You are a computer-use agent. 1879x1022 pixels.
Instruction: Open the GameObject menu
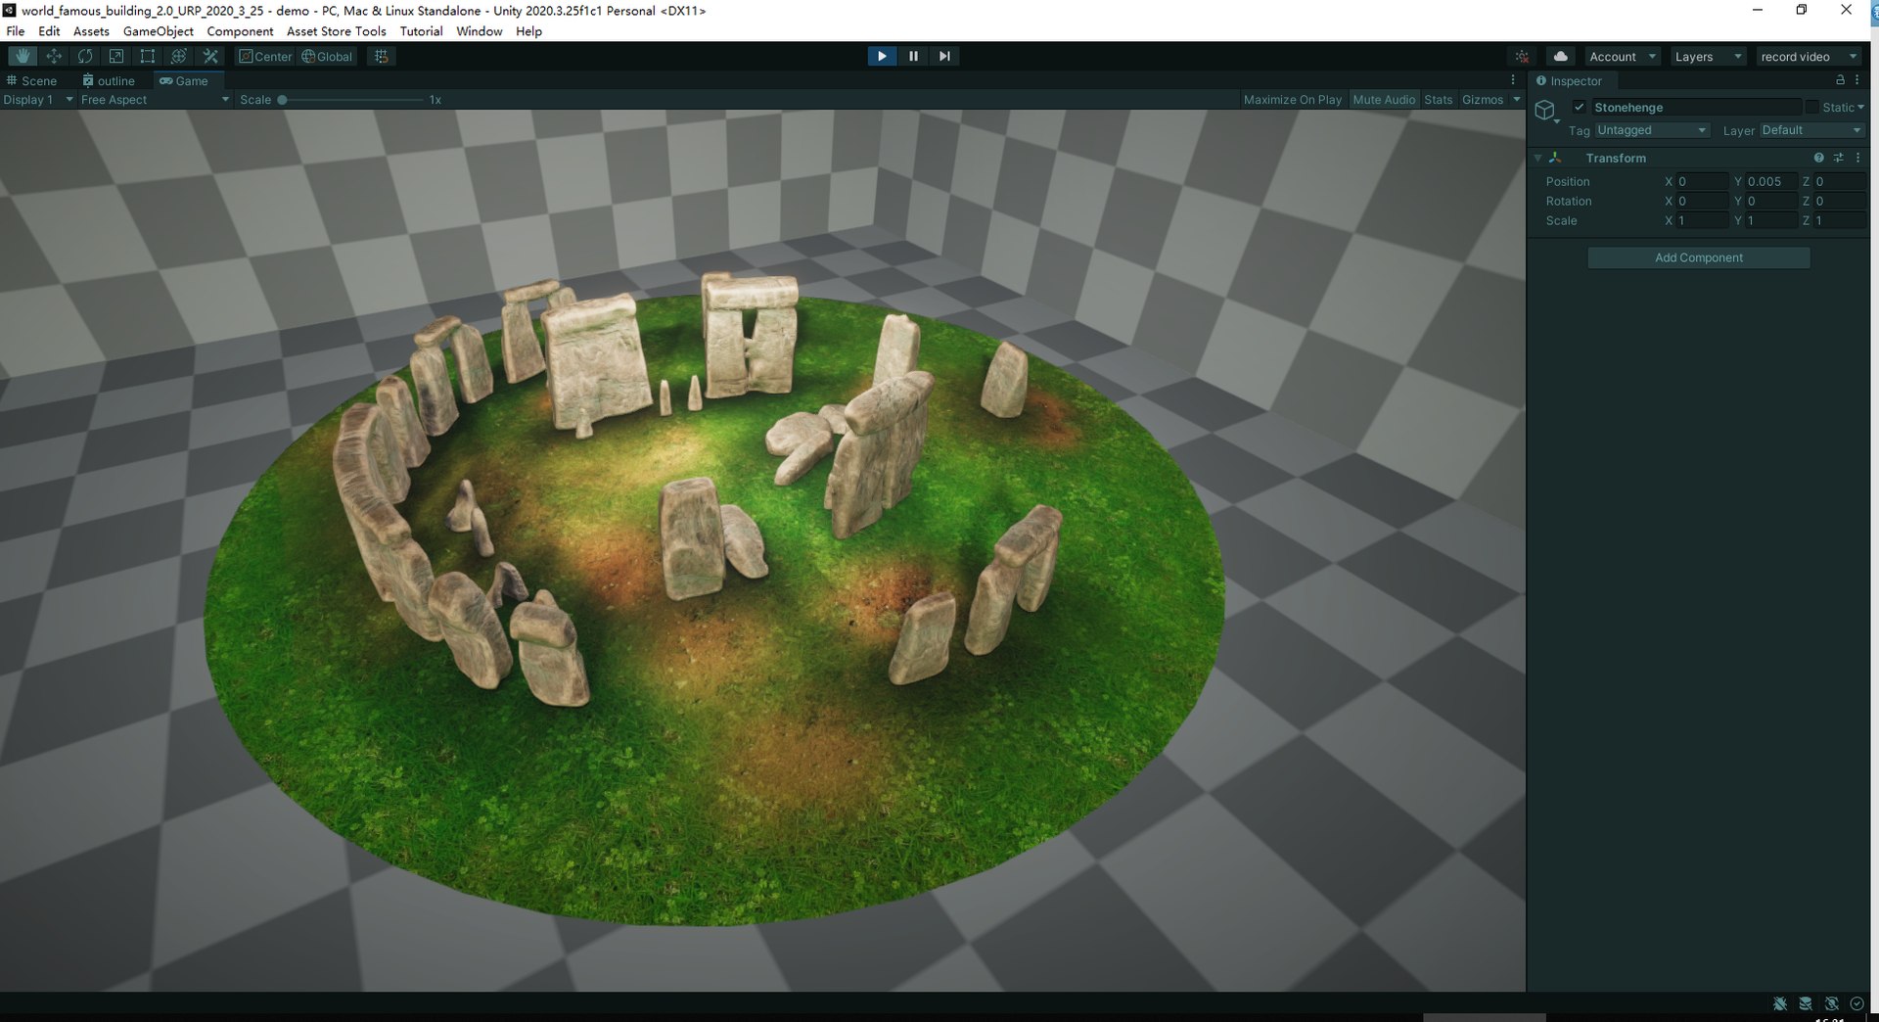(158, 31)
